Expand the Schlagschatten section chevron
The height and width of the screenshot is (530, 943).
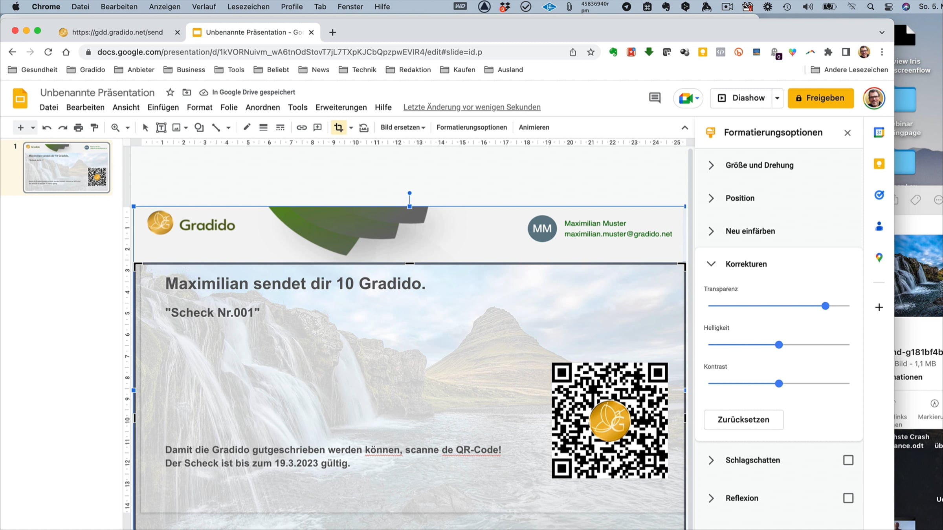711,460
